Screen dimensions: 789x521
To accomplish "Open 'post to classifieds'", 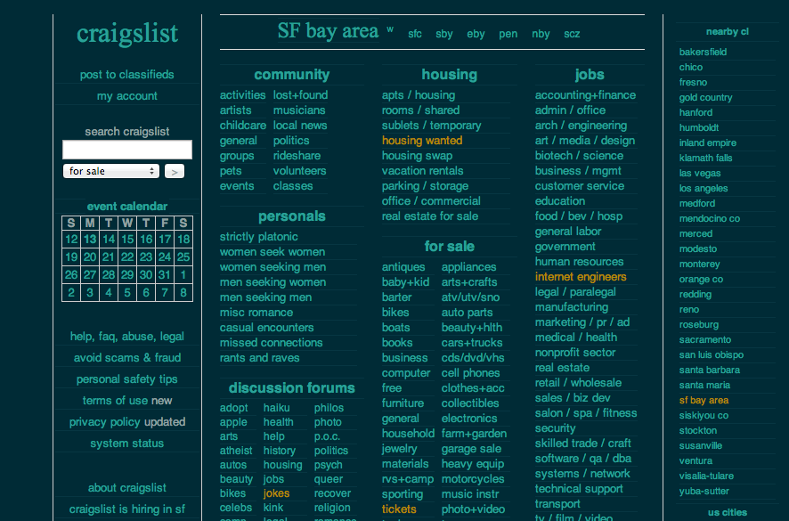I will coord(127,74).
